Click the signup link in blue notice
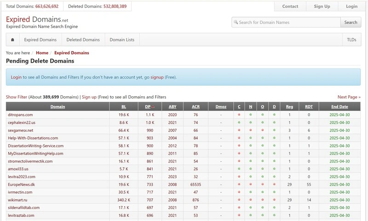Image resolution: width=368 pixels, height=221 pixels. [157, 77]
